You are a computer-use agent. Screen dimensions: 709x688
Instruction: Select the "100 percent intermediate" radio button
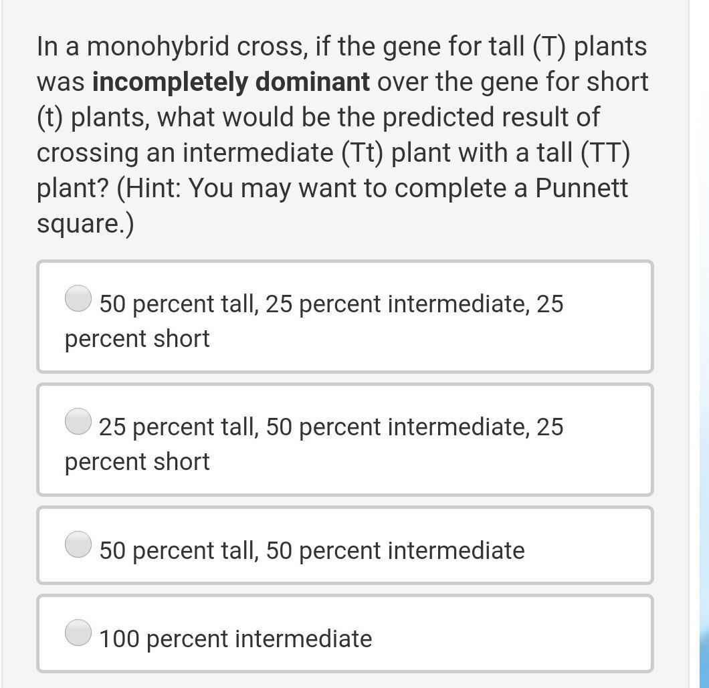(x=78, y=633)
